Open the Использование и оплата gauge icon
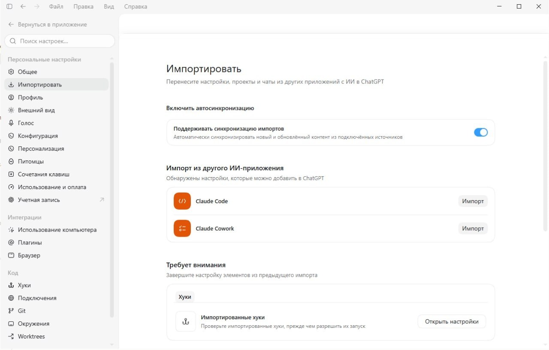Screen dimensions: 549x350 (x=11, y=187)
